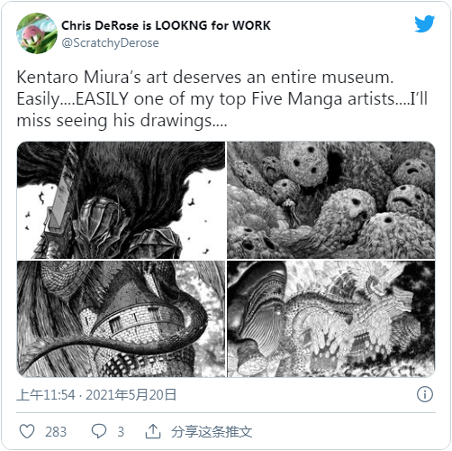Open the display name Chris DeRose

[100, 25]
